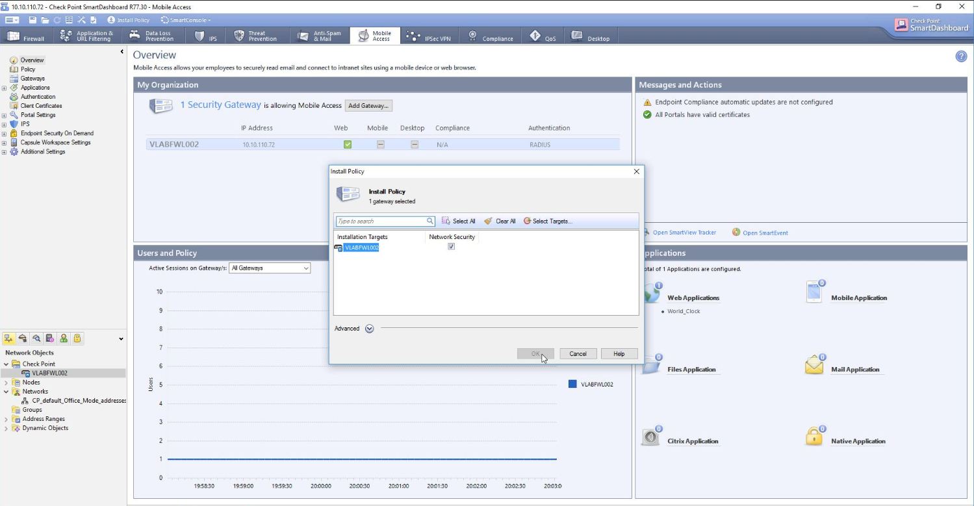The height and width of the screenshot is (506, 974).
Task: Open the IPSec VPN tab
Action: [428, 36]
